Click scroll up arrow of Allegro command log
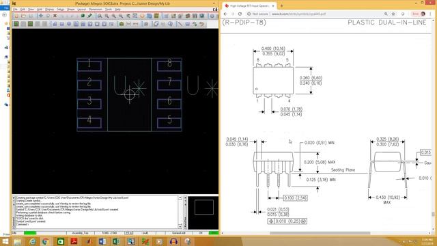 tap(180, 197)
